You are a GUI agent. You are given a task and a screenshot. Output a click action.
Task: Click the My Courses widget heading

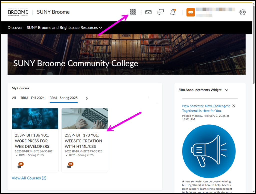click(20, 88)
